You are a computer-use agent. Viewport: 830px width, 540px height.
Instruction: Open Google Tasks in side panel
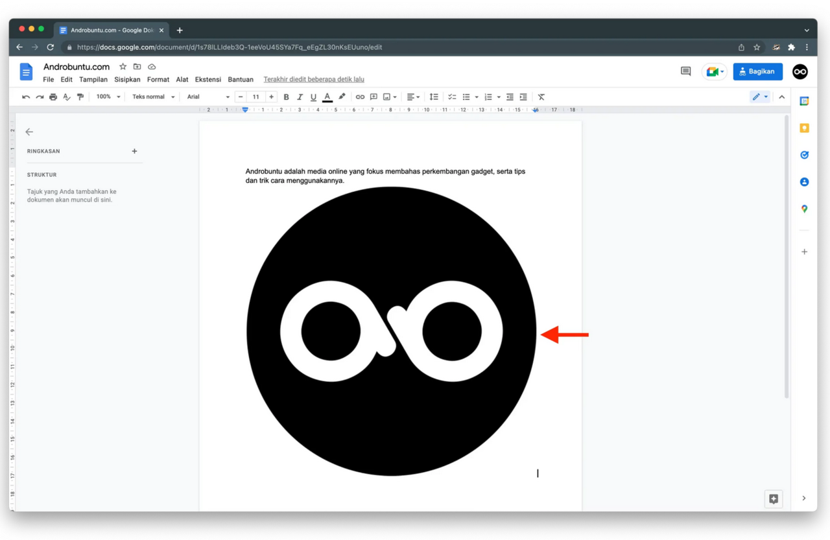coord(804,155)
